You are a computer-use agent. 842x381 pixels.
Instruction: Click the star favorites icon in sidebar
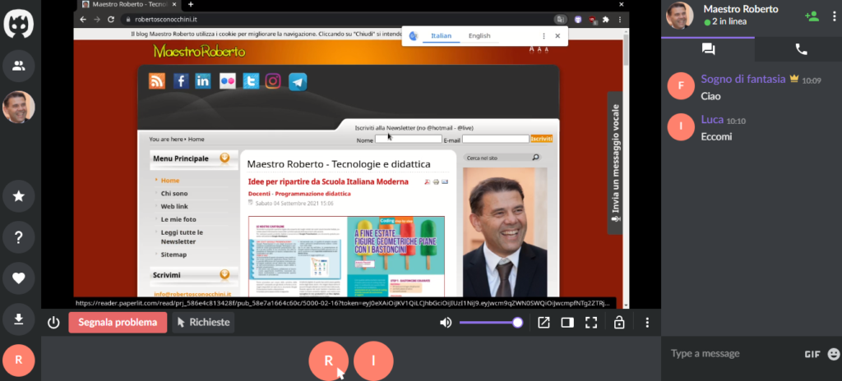pyautogui.click(x=18, y=196)
